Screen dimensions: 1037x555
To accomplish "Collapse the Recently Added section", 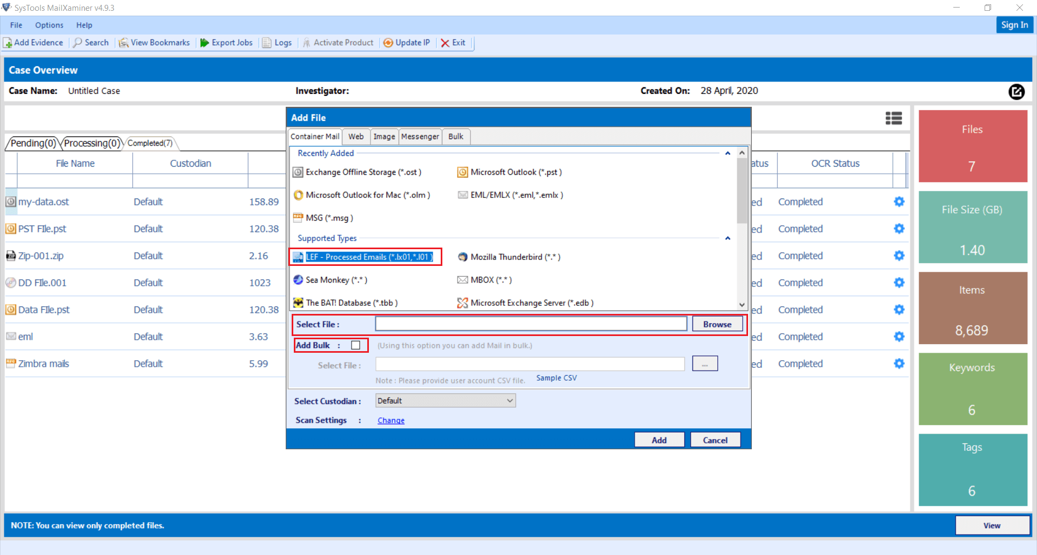I will (728, 153).
